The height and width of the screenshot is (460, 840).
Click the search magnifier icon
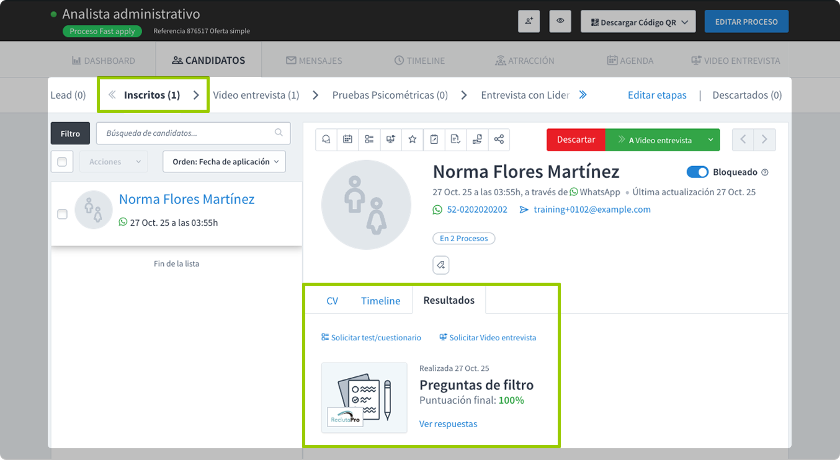(x=279, y=133)
